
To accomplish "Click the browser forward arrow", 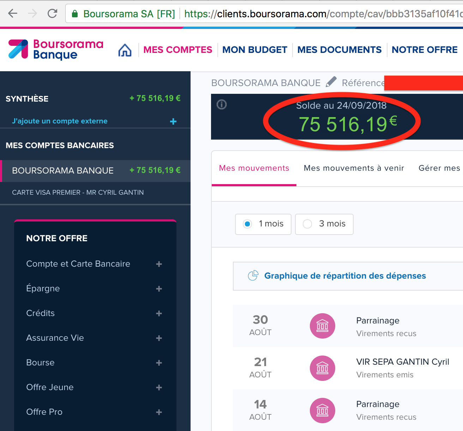I will [32, 14].
